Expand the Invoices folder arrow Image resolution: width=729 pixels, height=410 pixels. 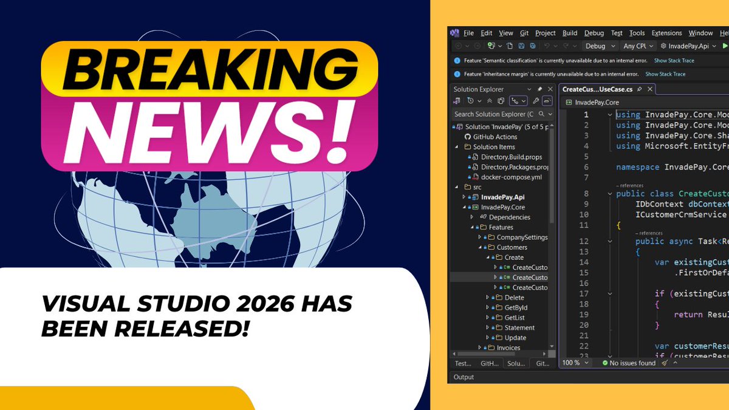coord(479,348)
